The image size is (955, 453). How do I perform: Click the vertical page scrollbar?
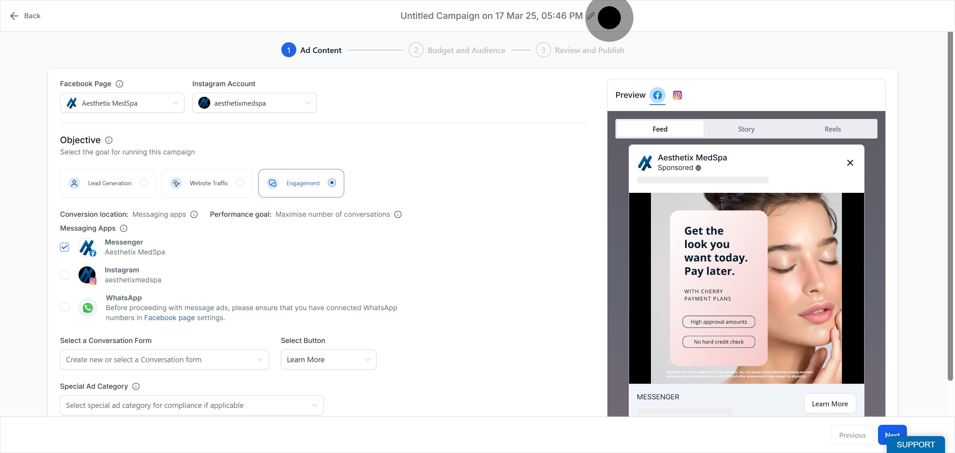[949, 204]
